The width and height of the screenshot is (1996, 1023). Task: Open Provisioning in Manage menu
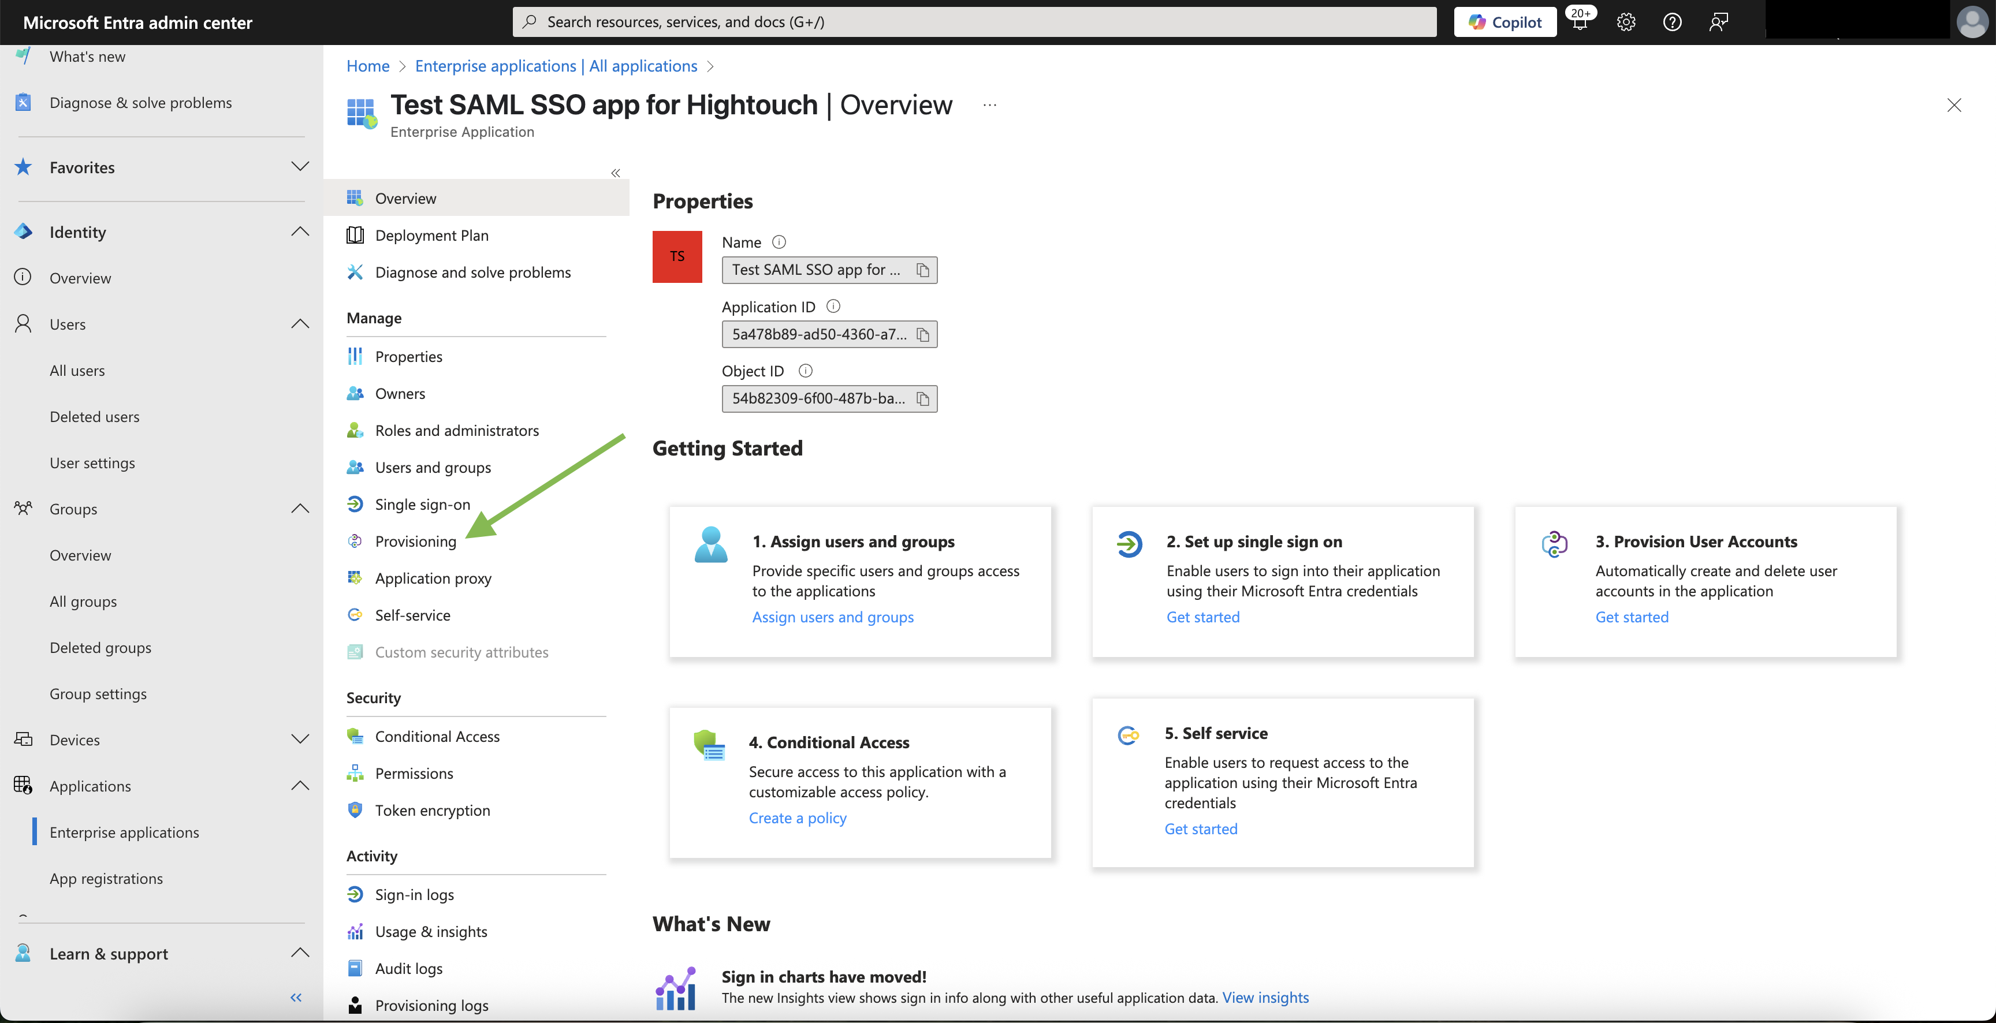[415, 542]
